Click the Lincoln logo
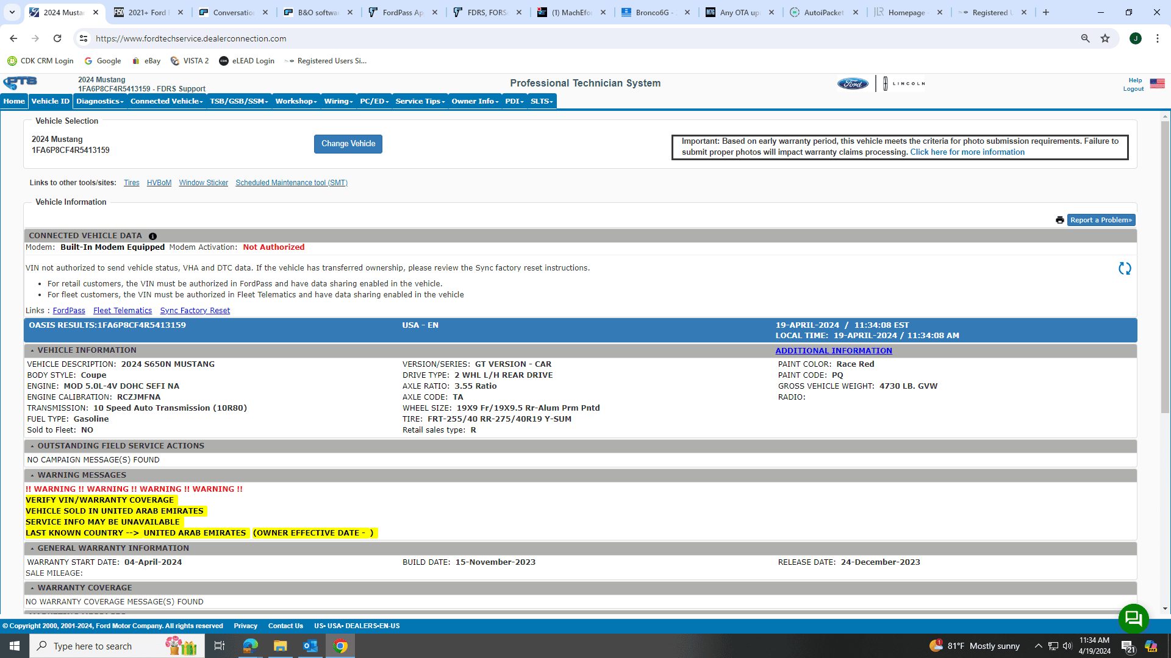The height and width of the screenshot is (658, 1171). coord(904,83)
